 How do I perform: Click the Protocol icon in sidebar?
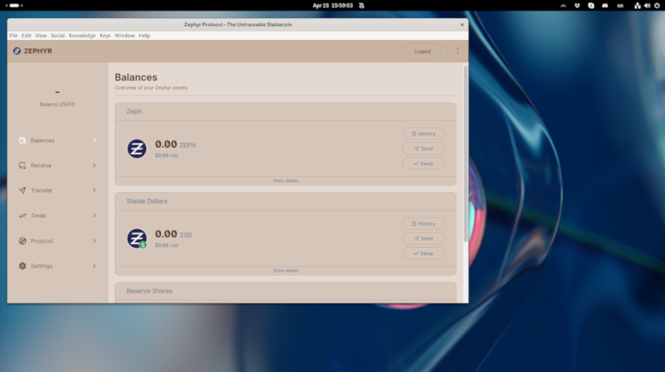coord(23,241)
